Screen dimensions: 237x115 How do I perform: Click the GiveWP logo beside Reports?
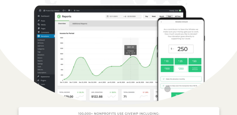tap(59, 17)
